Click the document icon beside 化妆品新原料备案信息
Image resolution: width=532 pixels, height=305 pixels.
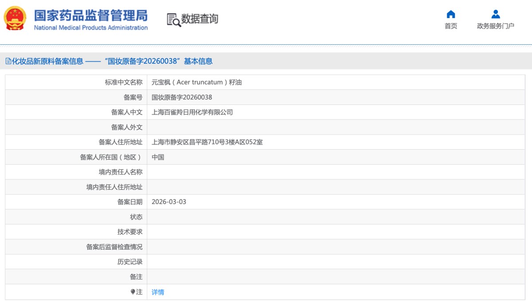pos(8,61)
